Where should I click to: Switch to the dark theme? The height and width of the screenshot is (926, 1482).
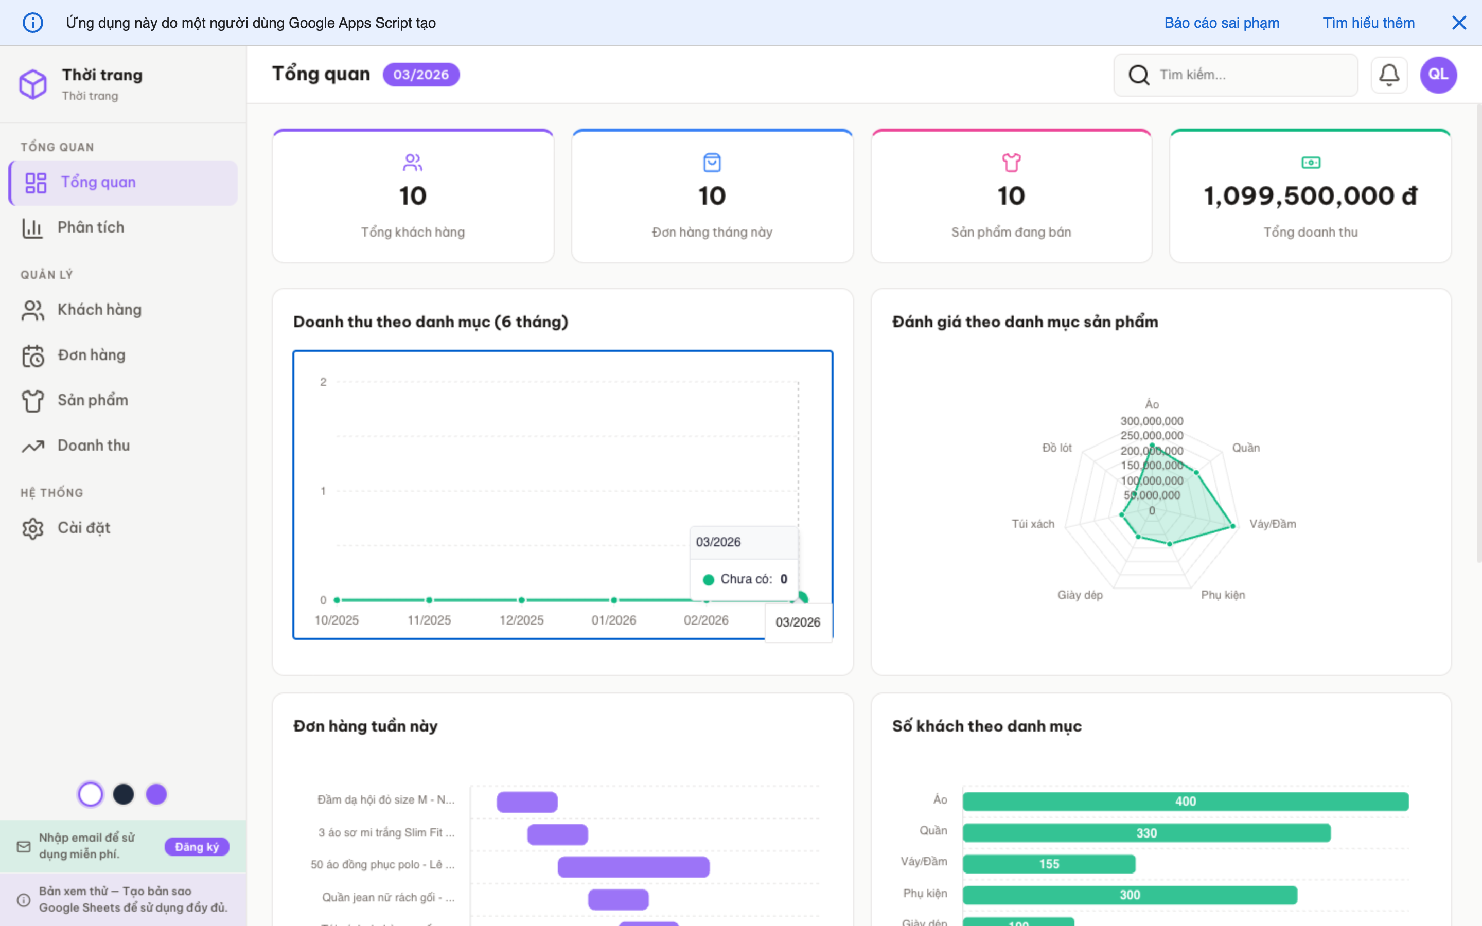(x=123, y=794)
